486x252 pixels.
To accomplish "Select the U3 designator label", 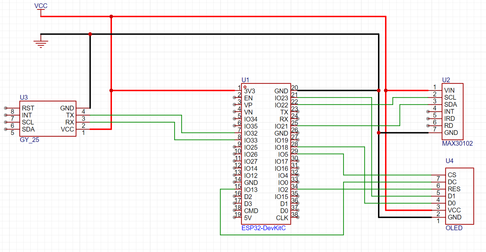I will [x=24, y=97].
